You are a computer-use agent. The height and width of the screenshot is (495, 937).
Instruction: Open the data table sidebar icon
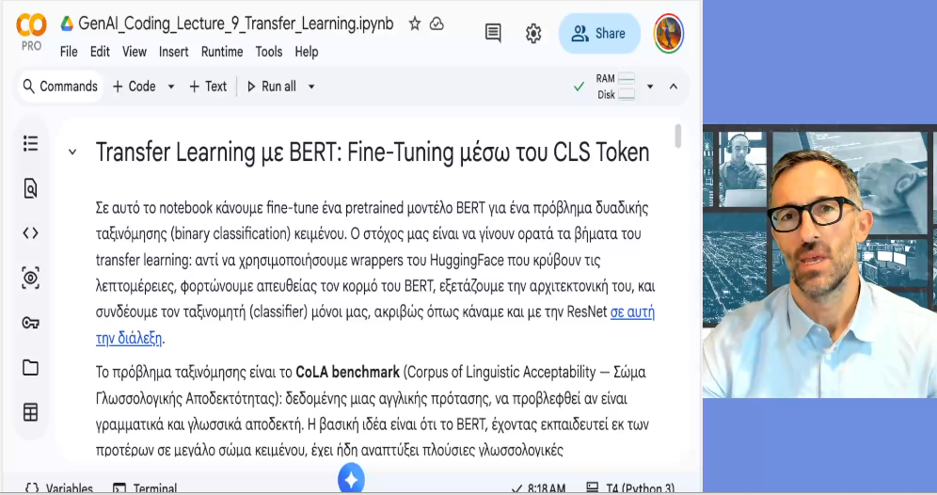[x=30, y=412]
